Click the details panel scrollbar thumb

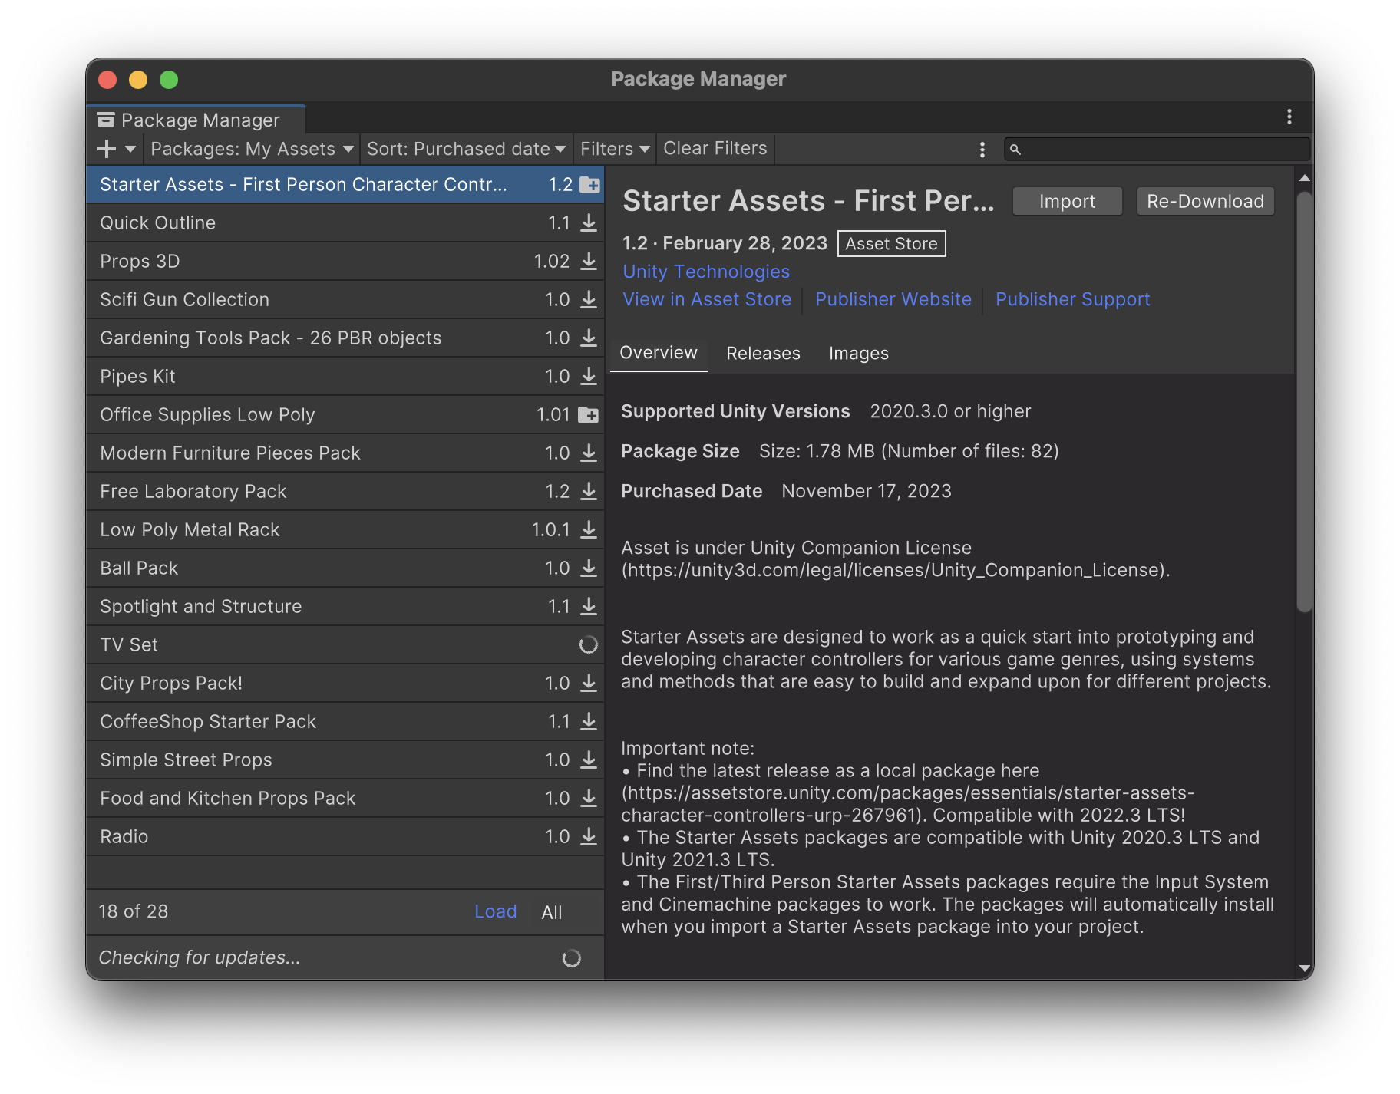pyautogui.click(x=1305, y=401)
